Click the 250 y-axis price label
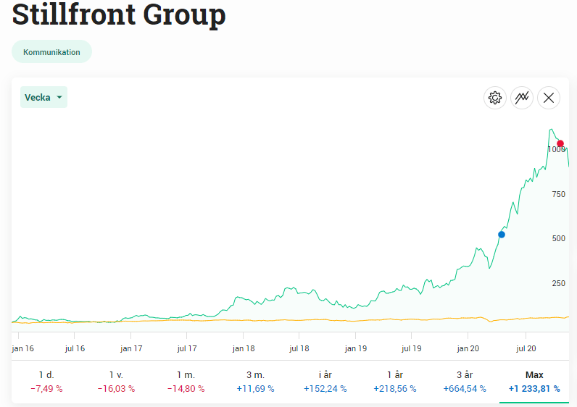The width and height of the screenshot is (577, 407). (x=558, y=283)
